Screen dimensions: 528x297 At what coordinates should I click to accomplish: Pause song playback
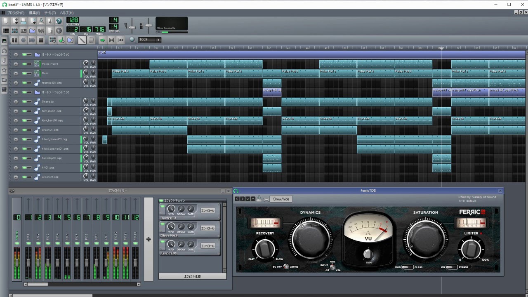tap(14, 40)
